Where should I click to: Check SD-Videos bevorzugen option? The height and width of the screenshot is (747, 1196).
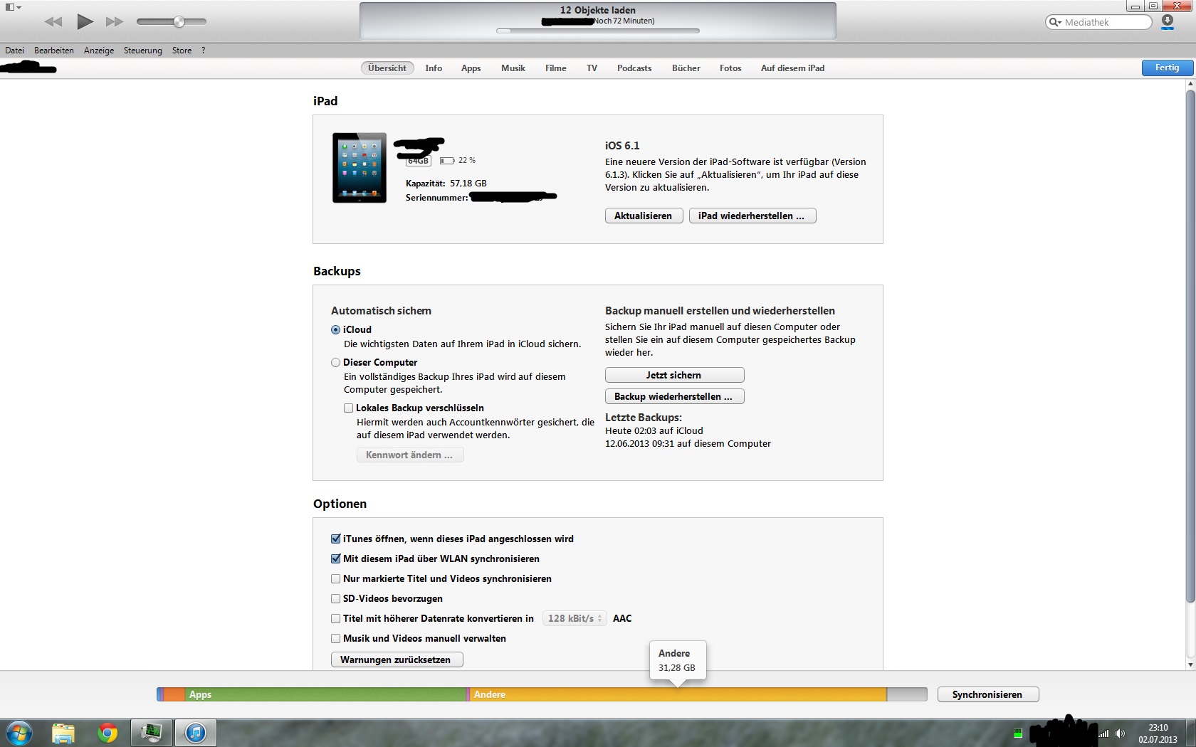(335, 599)
